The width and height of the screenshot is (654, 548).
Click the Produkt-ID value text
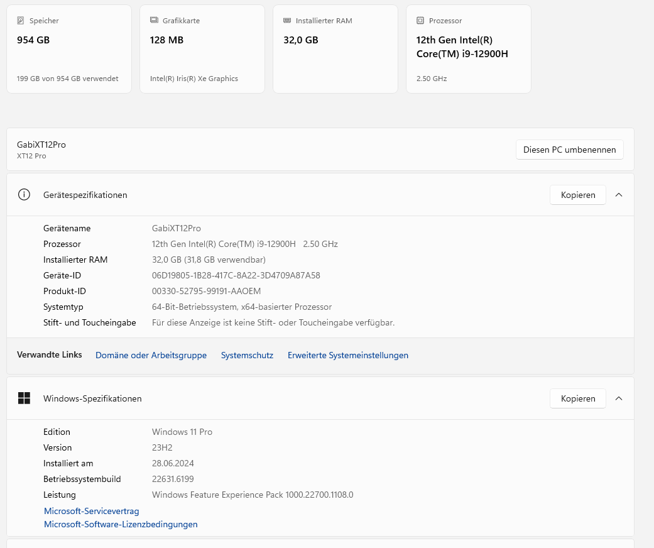point(206,291)
